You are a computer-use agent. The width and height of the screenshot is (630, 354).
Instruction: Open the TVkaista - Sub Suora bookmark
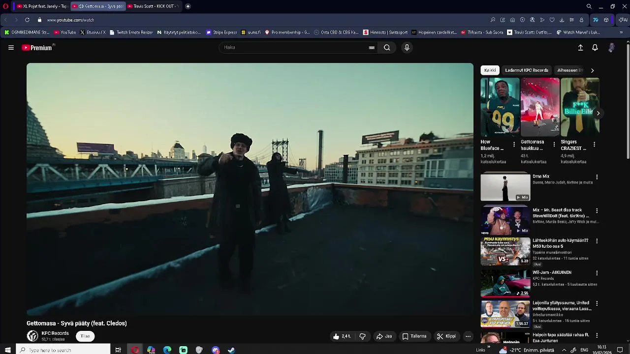click(x=482, y=32)
